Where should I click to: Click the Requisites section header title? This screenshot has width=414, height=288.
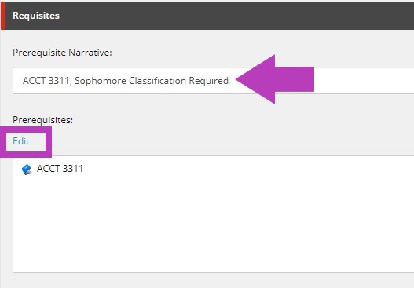click(36, 16)
